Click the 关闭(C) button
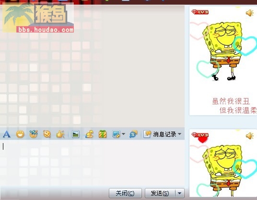 125,193
